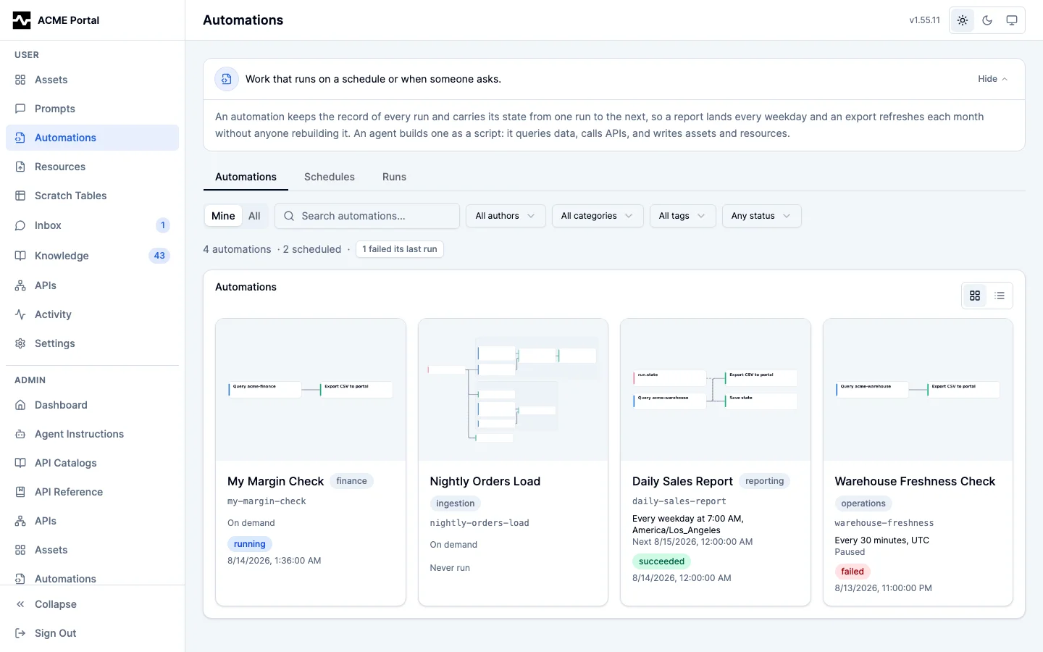The image size is (1043, 652).
Task: Switch to grid card view
Action: pyautogui.click(x=975, y=296)
